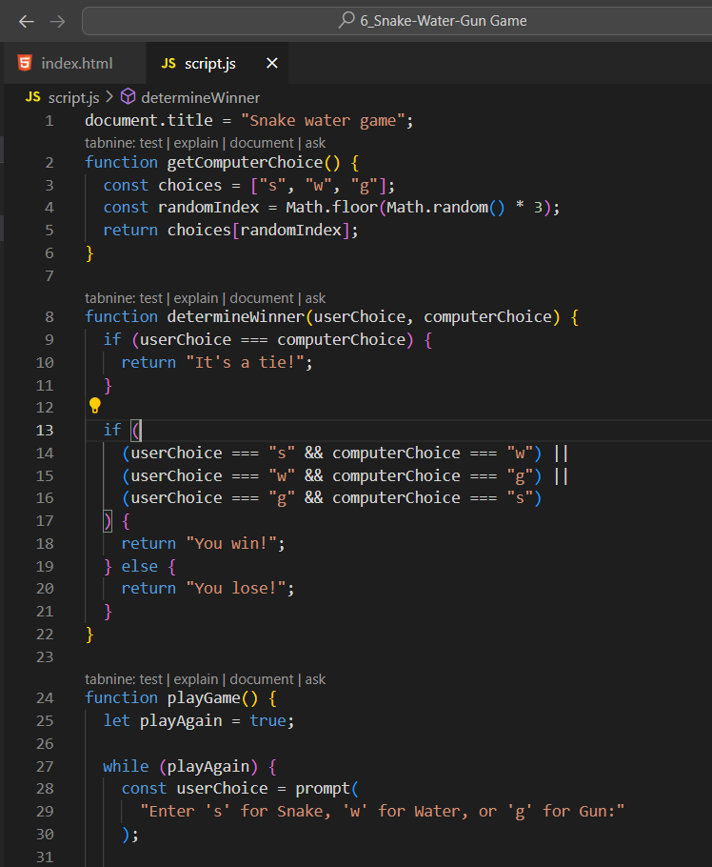The height and width of the screenshot is (867, 712).
Task: Click 'computerChoice' parameter on line 8
Action: [487, 317]
